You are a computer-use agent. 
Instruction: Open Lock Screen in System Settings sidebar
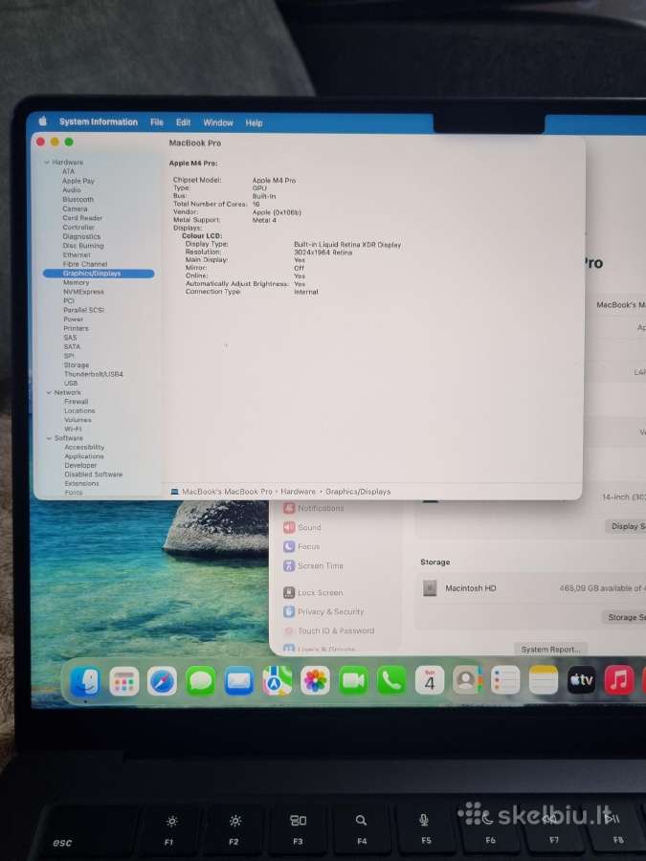click(x=313, y=592)
